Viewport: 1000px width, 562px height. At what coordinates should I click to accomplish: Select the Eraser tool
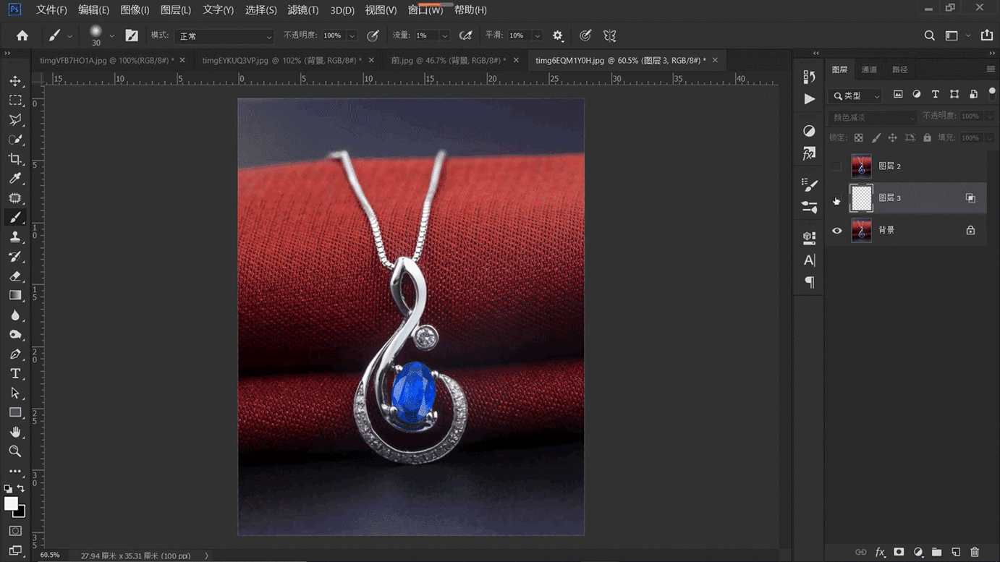click(x=15, y=276)
